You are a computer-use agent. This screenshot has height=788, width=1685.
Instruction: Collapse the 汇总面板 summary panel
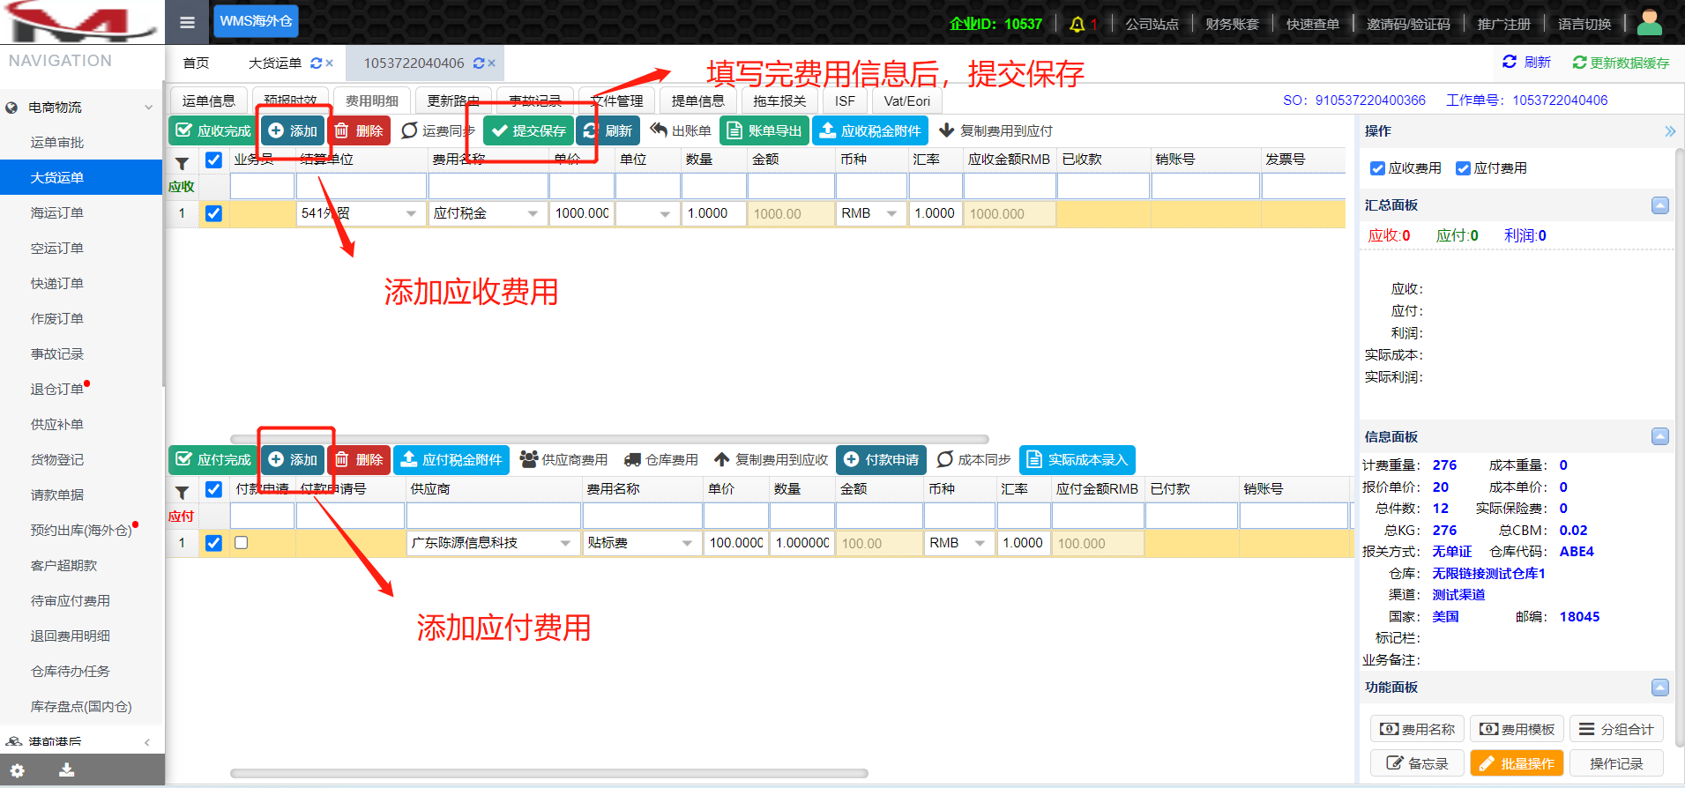point(1659,205)
